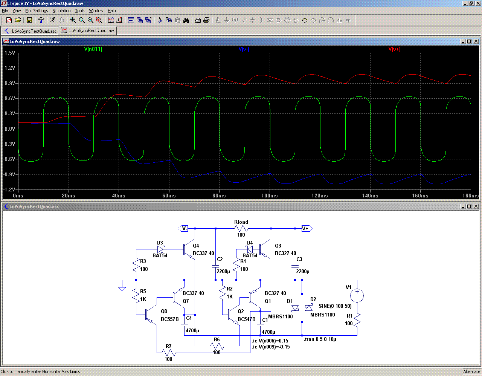Click the Run simulation icon
This screenshot has width=482, height=376.
[x=52, y=20]
